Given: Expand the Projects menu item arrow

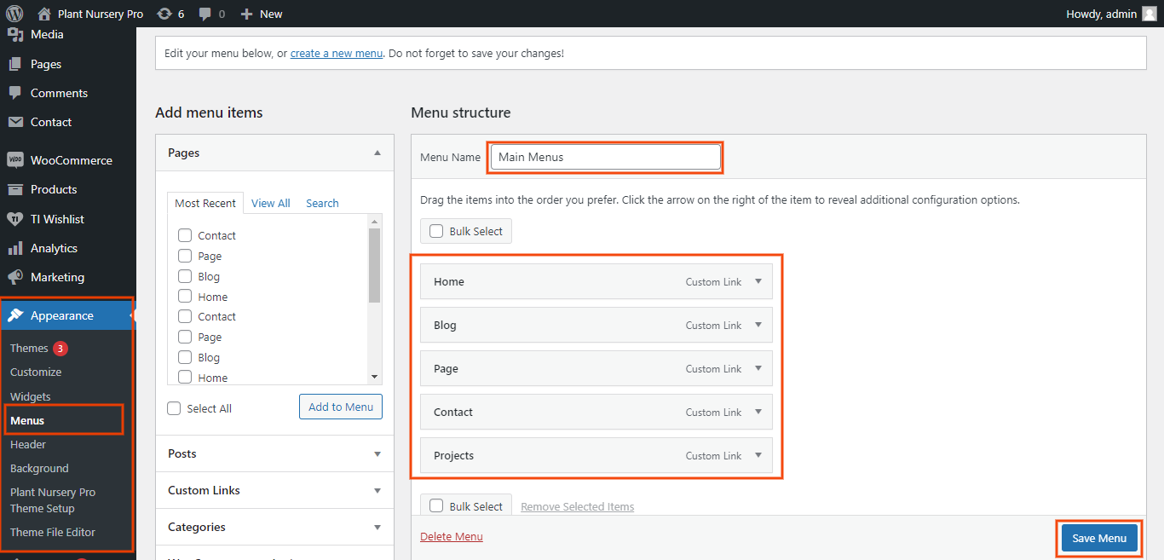Looking at the screenshot, I should 758,455.
